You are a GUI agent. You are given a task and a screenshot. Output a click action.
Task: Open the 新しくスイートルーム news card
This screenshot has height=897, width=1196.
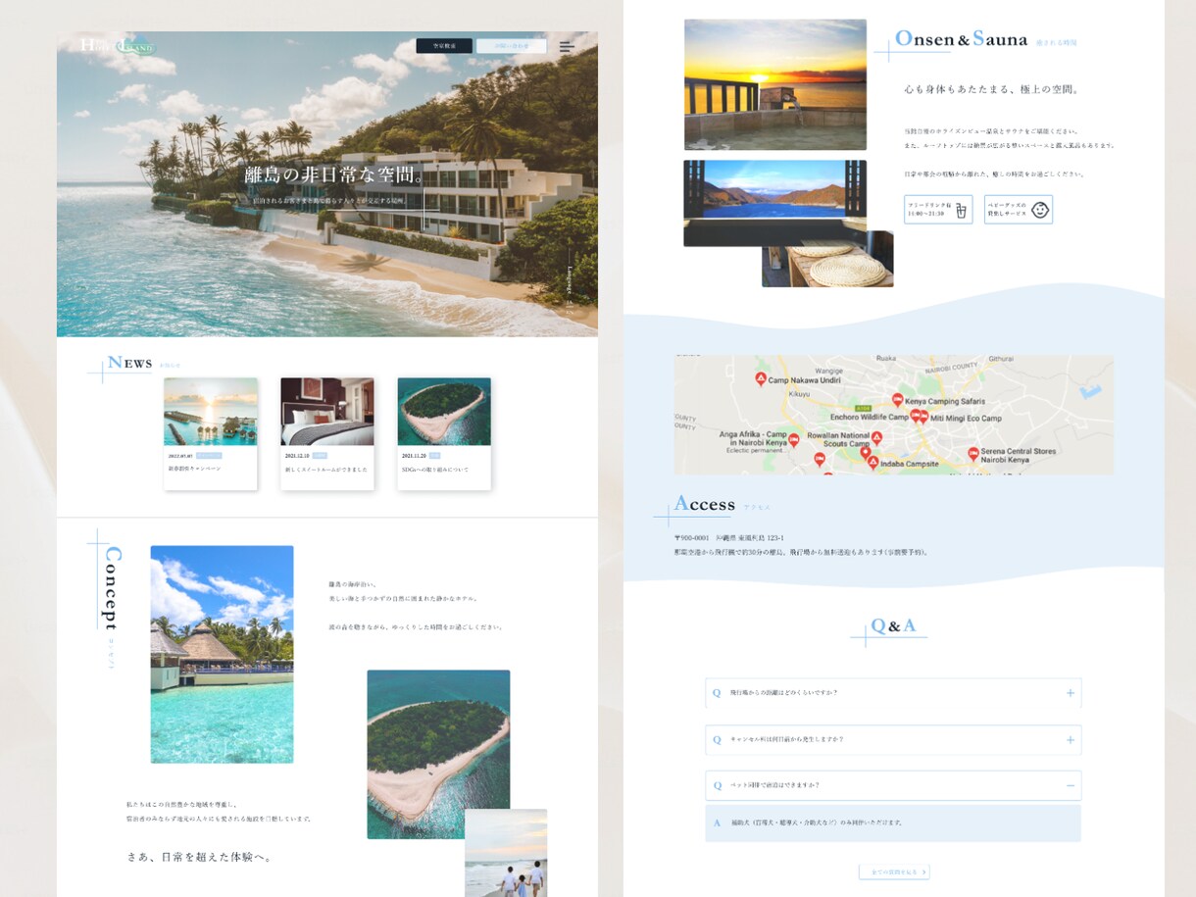coord(326,433)
